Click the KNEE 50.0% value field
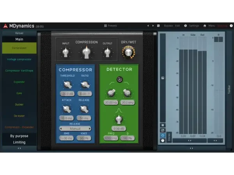This screenshot has width=234, height=175. (84, 138)
